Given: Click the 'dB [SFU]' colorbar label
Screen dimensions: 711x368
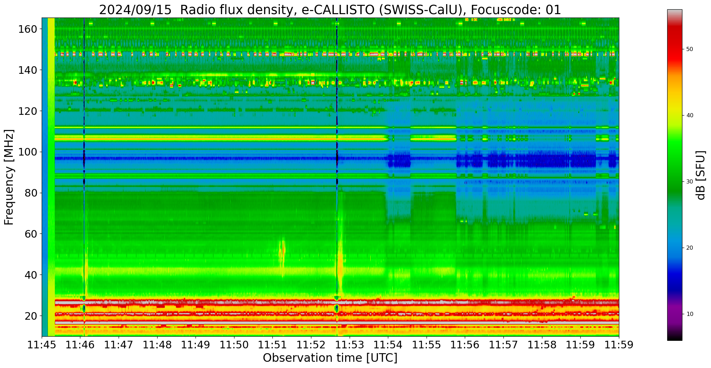Looking at the screenshot, I should 701,175.
